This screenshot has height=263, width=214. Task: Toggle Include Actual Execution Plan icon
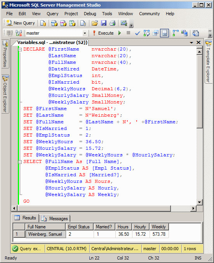[176, 33]
